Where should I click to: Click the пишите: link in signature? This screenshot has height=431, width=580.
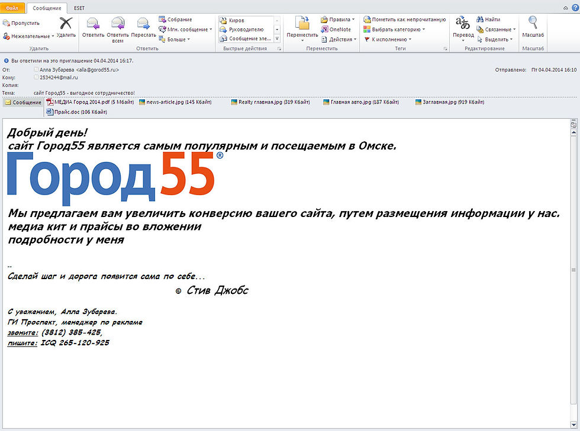click(22, 343)
